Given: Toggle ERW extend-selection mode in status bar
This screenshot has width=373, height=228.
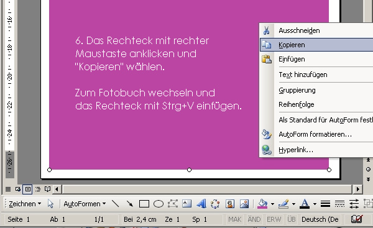Looking at the screenshot, I should tap(274, 219).
